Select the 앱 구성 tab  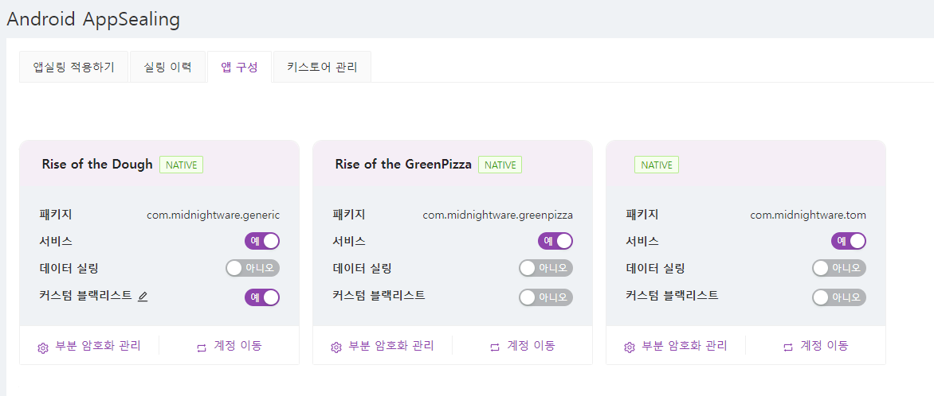239,68
